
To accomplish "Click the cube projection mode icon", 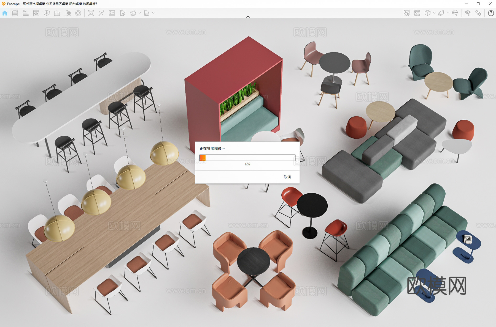I will coord(427,13).
